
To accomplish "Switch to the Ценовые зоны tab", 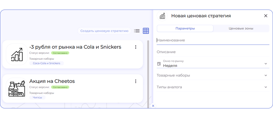I will [x=241, y=29].
